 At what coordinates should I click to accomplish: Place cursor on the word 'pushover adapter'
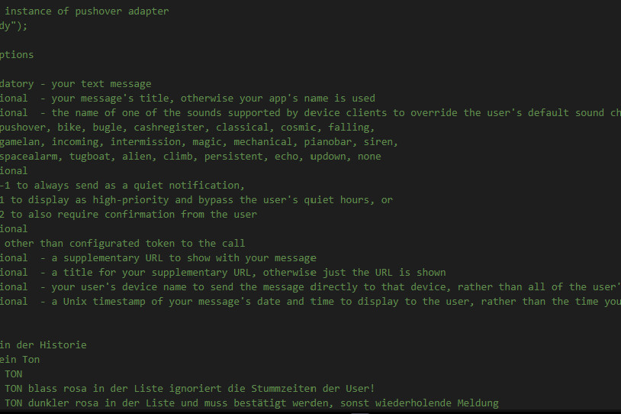coord(122,11)
